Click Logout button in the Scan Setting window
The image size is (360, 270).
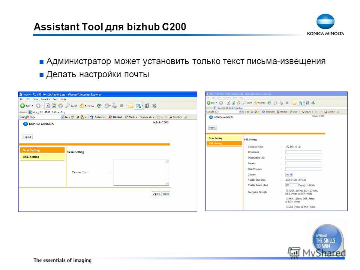pyautogui.click(x=27, y=137)
